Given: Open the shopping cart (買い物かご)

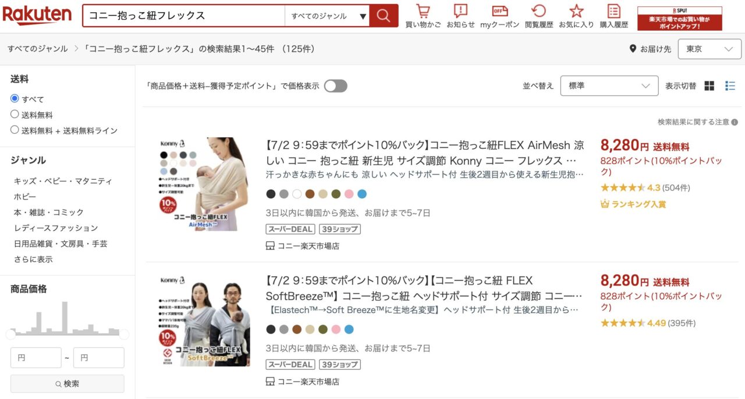Looking at the screenshot, I should pos(423,16).
